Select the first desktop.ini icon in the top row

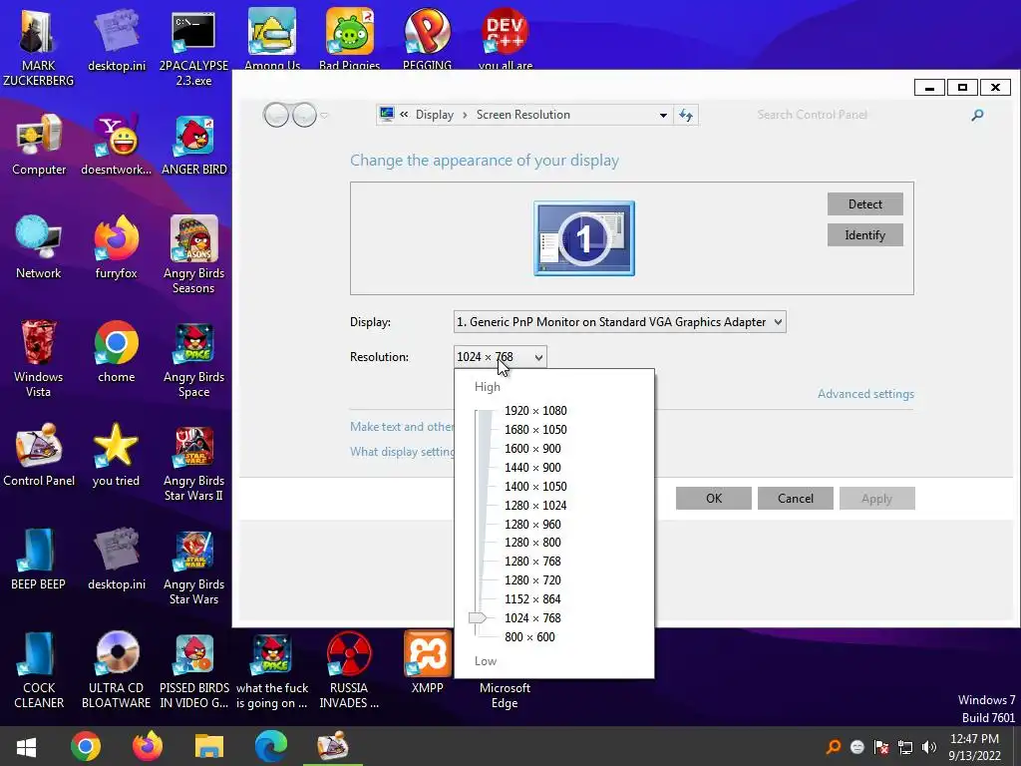pos(117,39)
